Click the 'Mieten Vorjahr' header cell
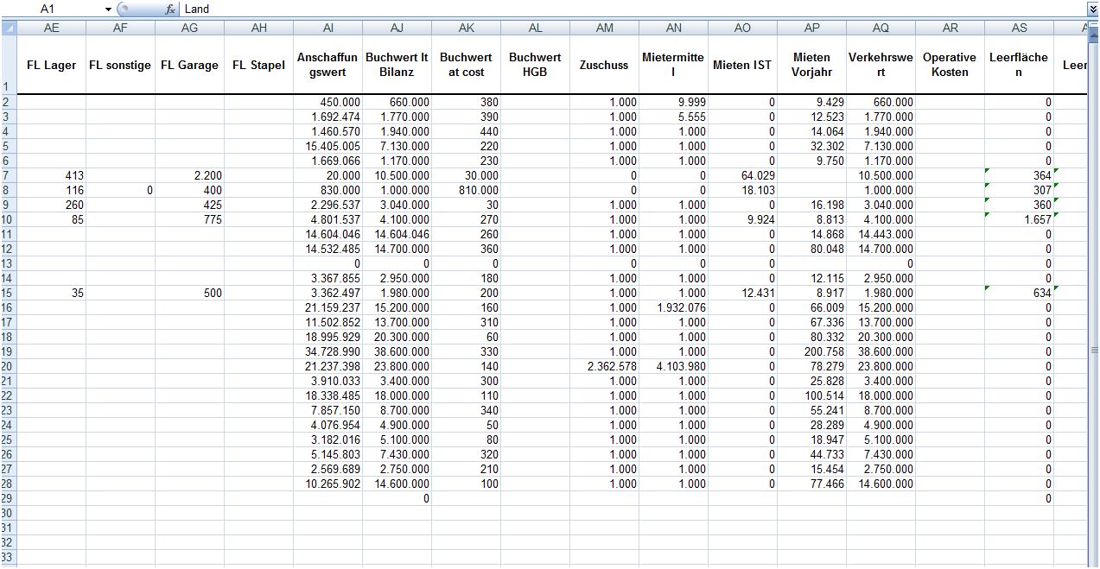 (811, 65)
